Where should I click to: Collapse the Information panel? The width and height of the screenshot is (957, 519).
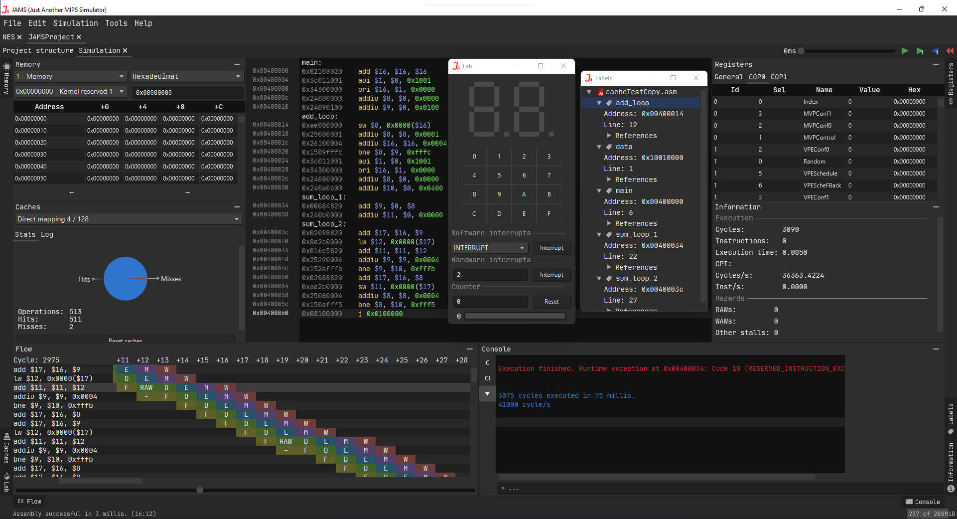pyautogui.click(x=937, y=206)
